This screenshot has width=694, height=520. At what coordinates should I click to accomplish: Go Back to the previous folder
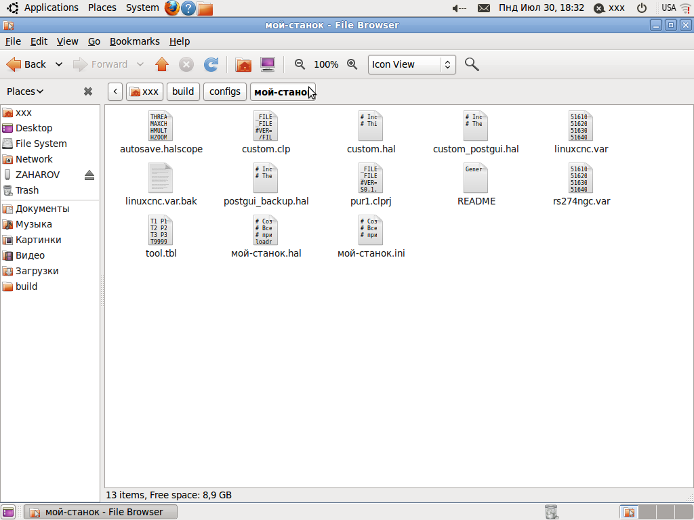pyautogui.click(x=26, y=64)
